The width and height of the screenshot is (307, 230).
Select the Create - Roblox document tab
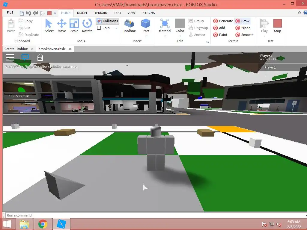point(16,49)
